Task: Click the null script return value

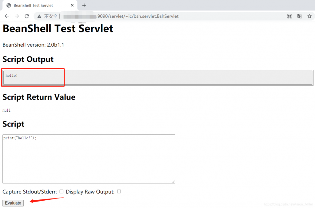Action: [6, 110]
